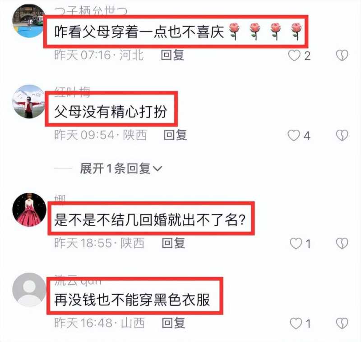
Task: Reply to the 09:54 陕西 comment
Action: pos(175,135)
